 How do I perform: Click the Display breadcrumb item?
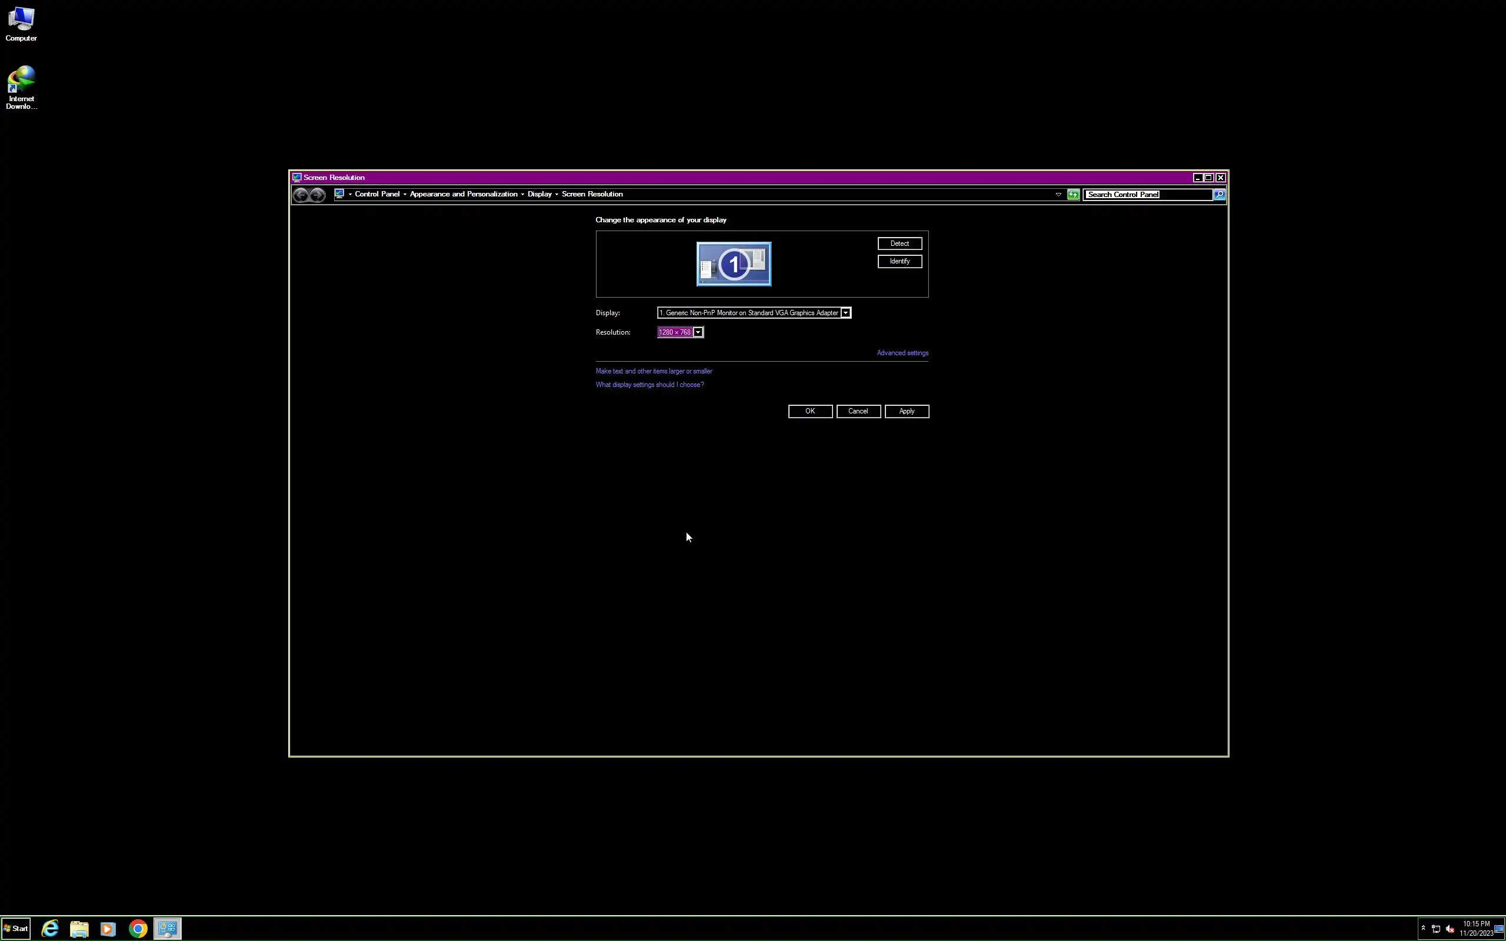539,194
